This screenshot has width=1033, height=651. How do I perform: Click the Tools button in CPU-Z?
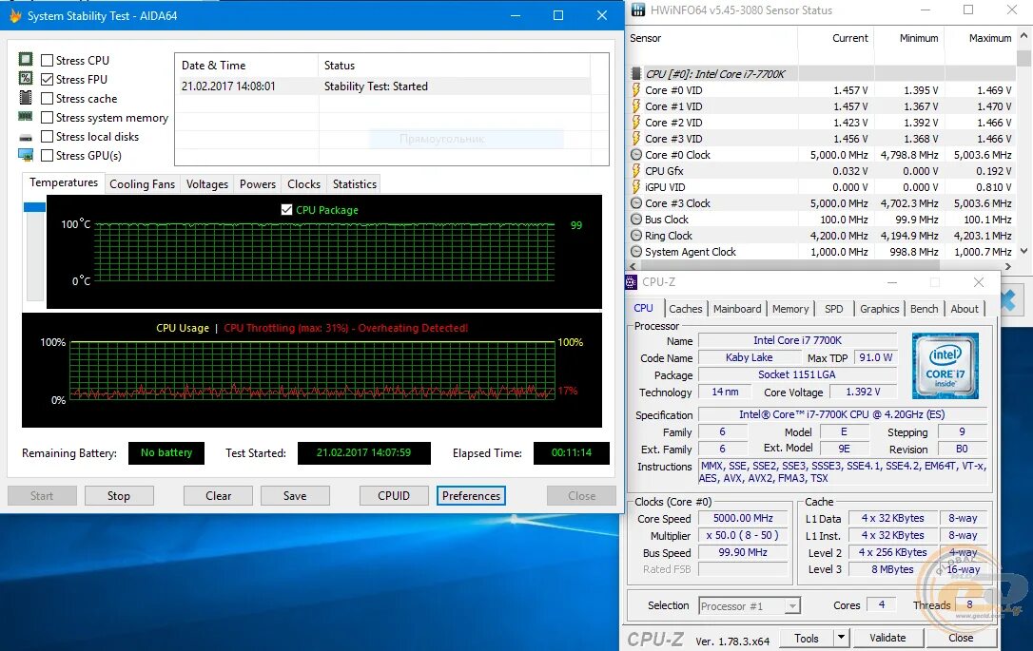[x=807, y=638]
